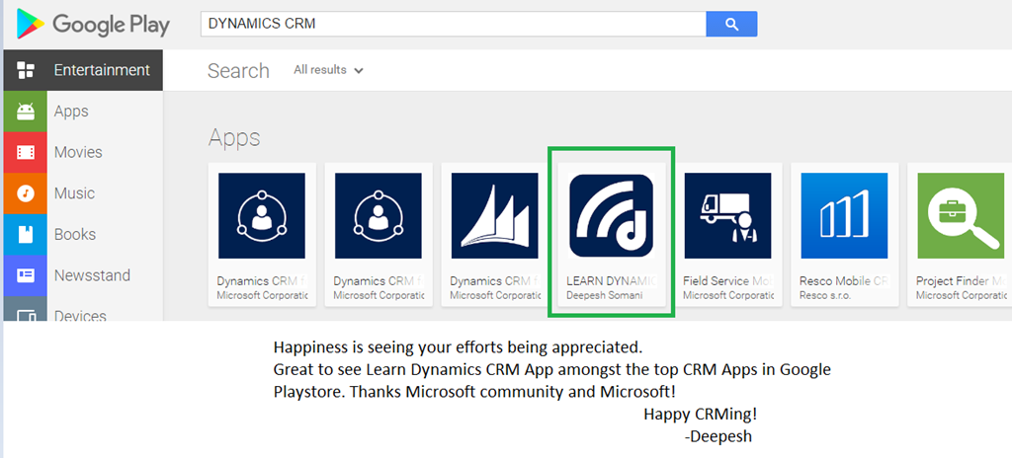
Task: Click the Project Finder briefcase magnifier icon
Action: [x=962, y=216]
